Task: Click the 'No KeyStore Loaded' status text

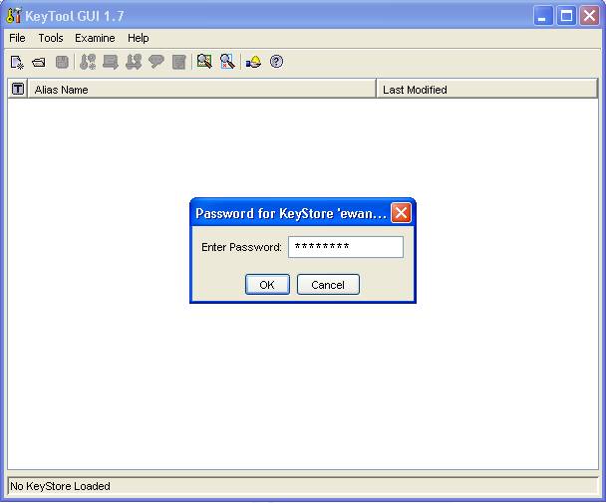Action: (x=60, y=486)
